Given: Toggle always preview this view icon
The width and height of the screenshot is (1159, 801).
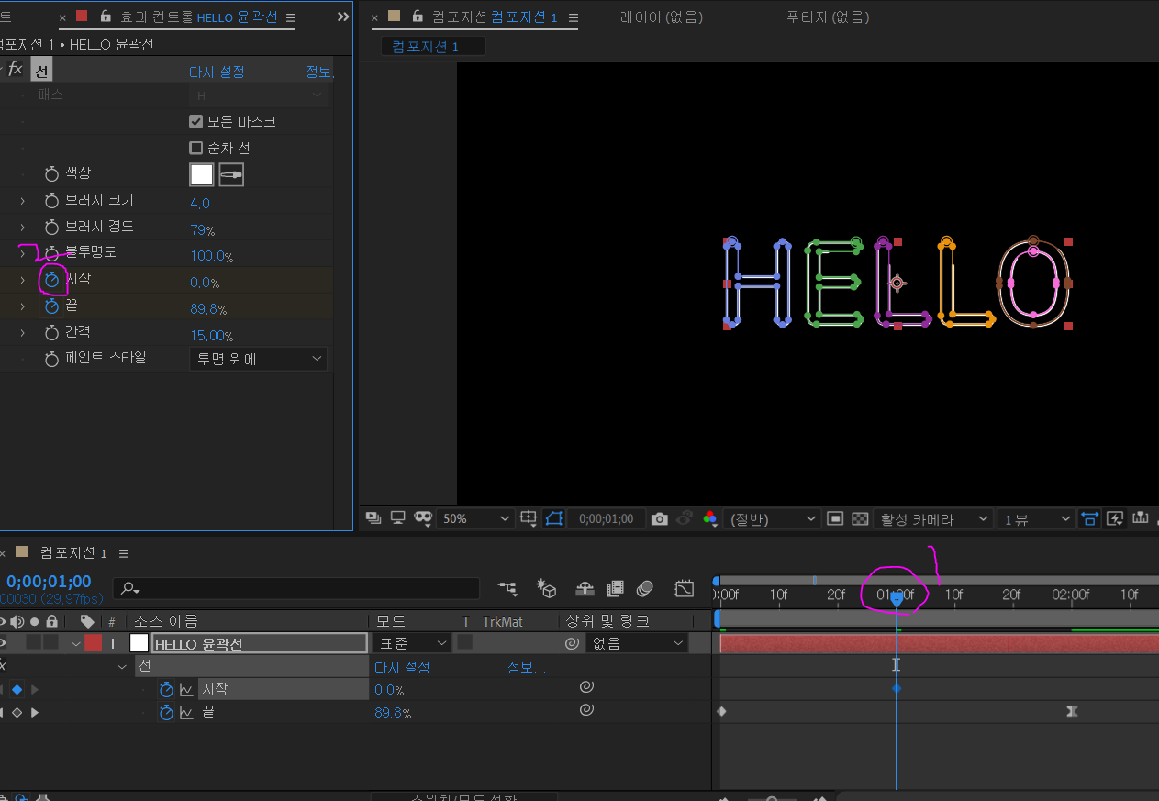Looking at the screenshot, I should (x=373, y=518).
